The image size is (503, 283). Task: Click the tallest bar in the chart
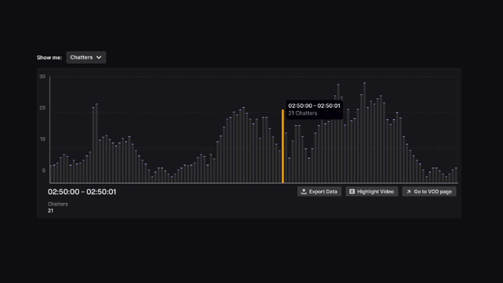364,132
